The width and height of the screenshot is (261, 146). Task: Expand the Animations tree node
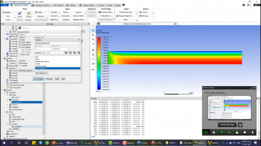point(5,134)
